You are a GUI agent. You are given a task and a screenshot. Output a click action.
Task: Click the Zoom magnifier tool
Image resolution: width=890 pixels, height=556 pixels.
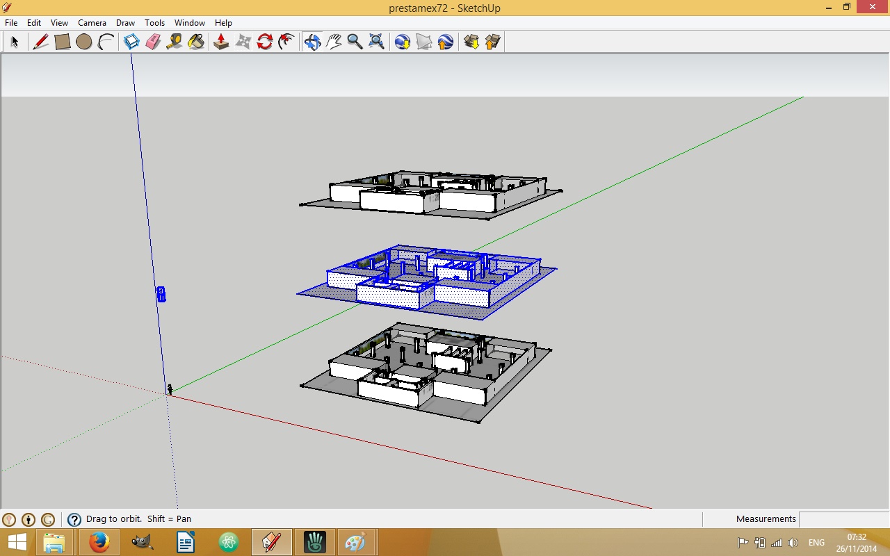point(355,42)
